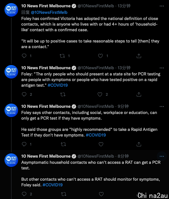Open more options for the second tweet

point(162,68)
